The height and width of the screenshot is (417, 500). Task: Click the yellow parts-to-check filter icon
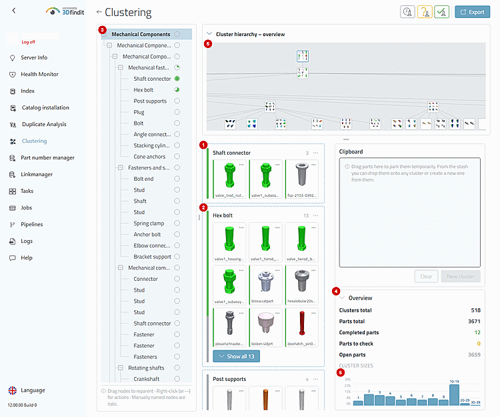coord(425,12)
